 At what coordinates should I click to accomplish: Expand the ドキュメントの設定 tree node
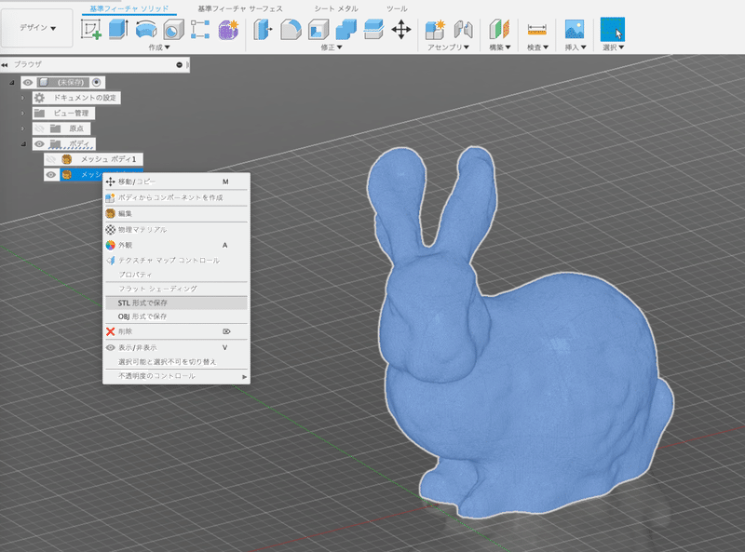click(22, 98)
